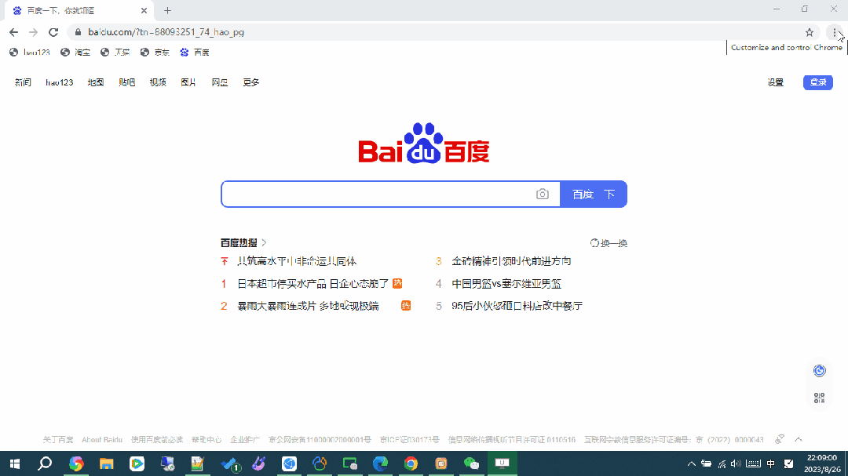
Task: Toggle the 中 input method indicator
Action: point(771,463)
